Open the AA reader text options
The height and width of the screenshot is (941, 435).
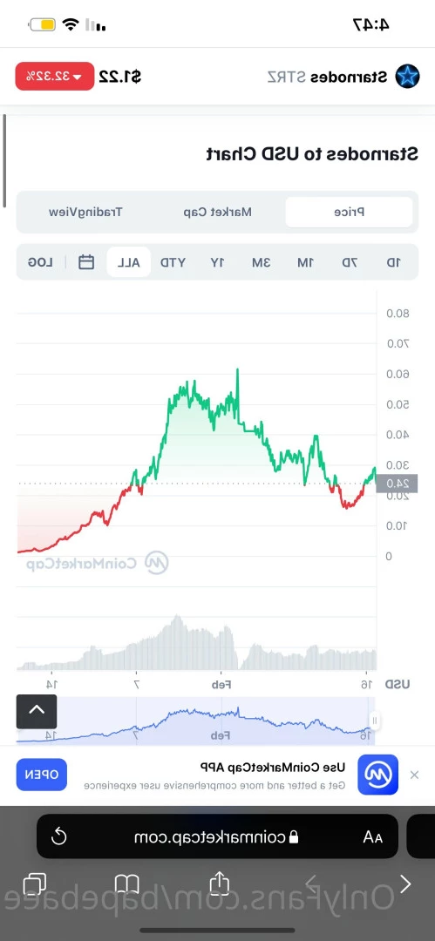coord(372,836)
